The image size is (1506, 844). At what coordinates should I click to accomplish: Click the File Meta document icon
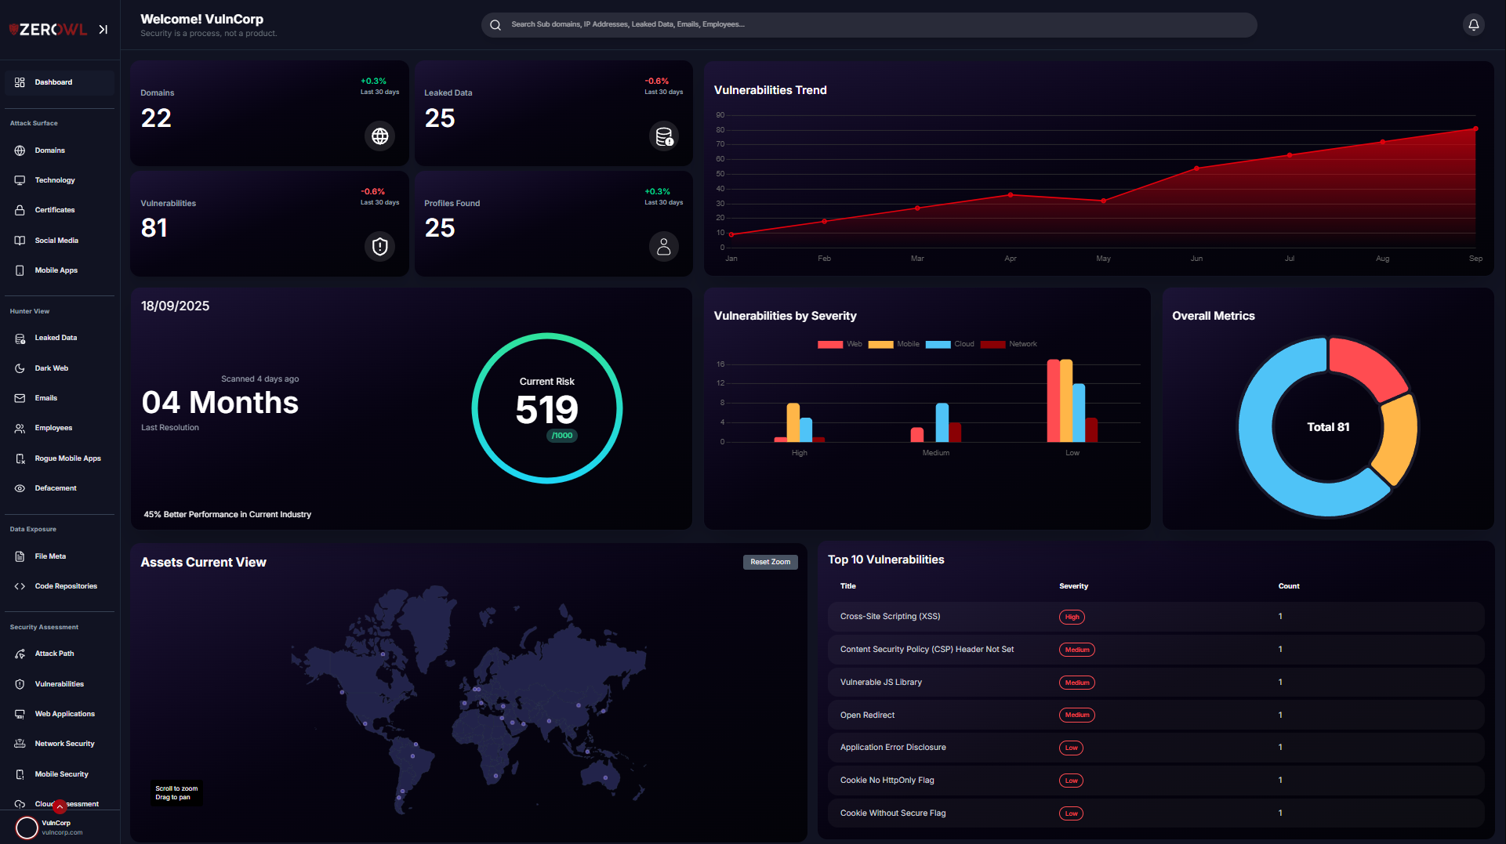[20, 556]
